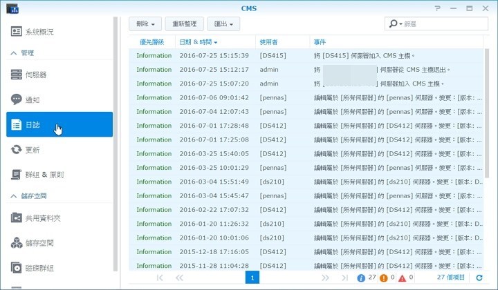Open the 匯出 export dropdown
Image resolution: width=498 pixels, height=290 pixels.
(223, 23)
